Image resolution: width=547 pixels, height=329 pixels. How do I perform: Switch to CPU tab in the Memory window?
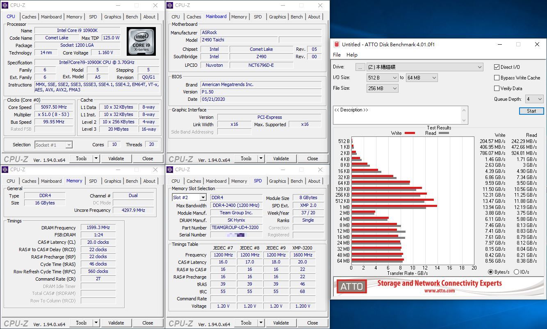click(x=11, y=181)
